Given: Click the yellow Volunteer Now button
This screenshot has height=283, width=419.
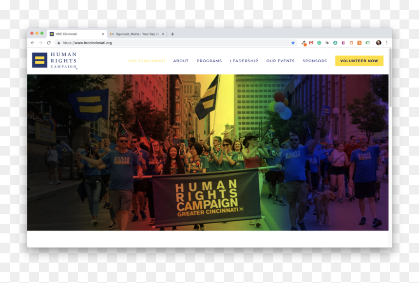Looking at the screenshot, I should tap(359, 61).
